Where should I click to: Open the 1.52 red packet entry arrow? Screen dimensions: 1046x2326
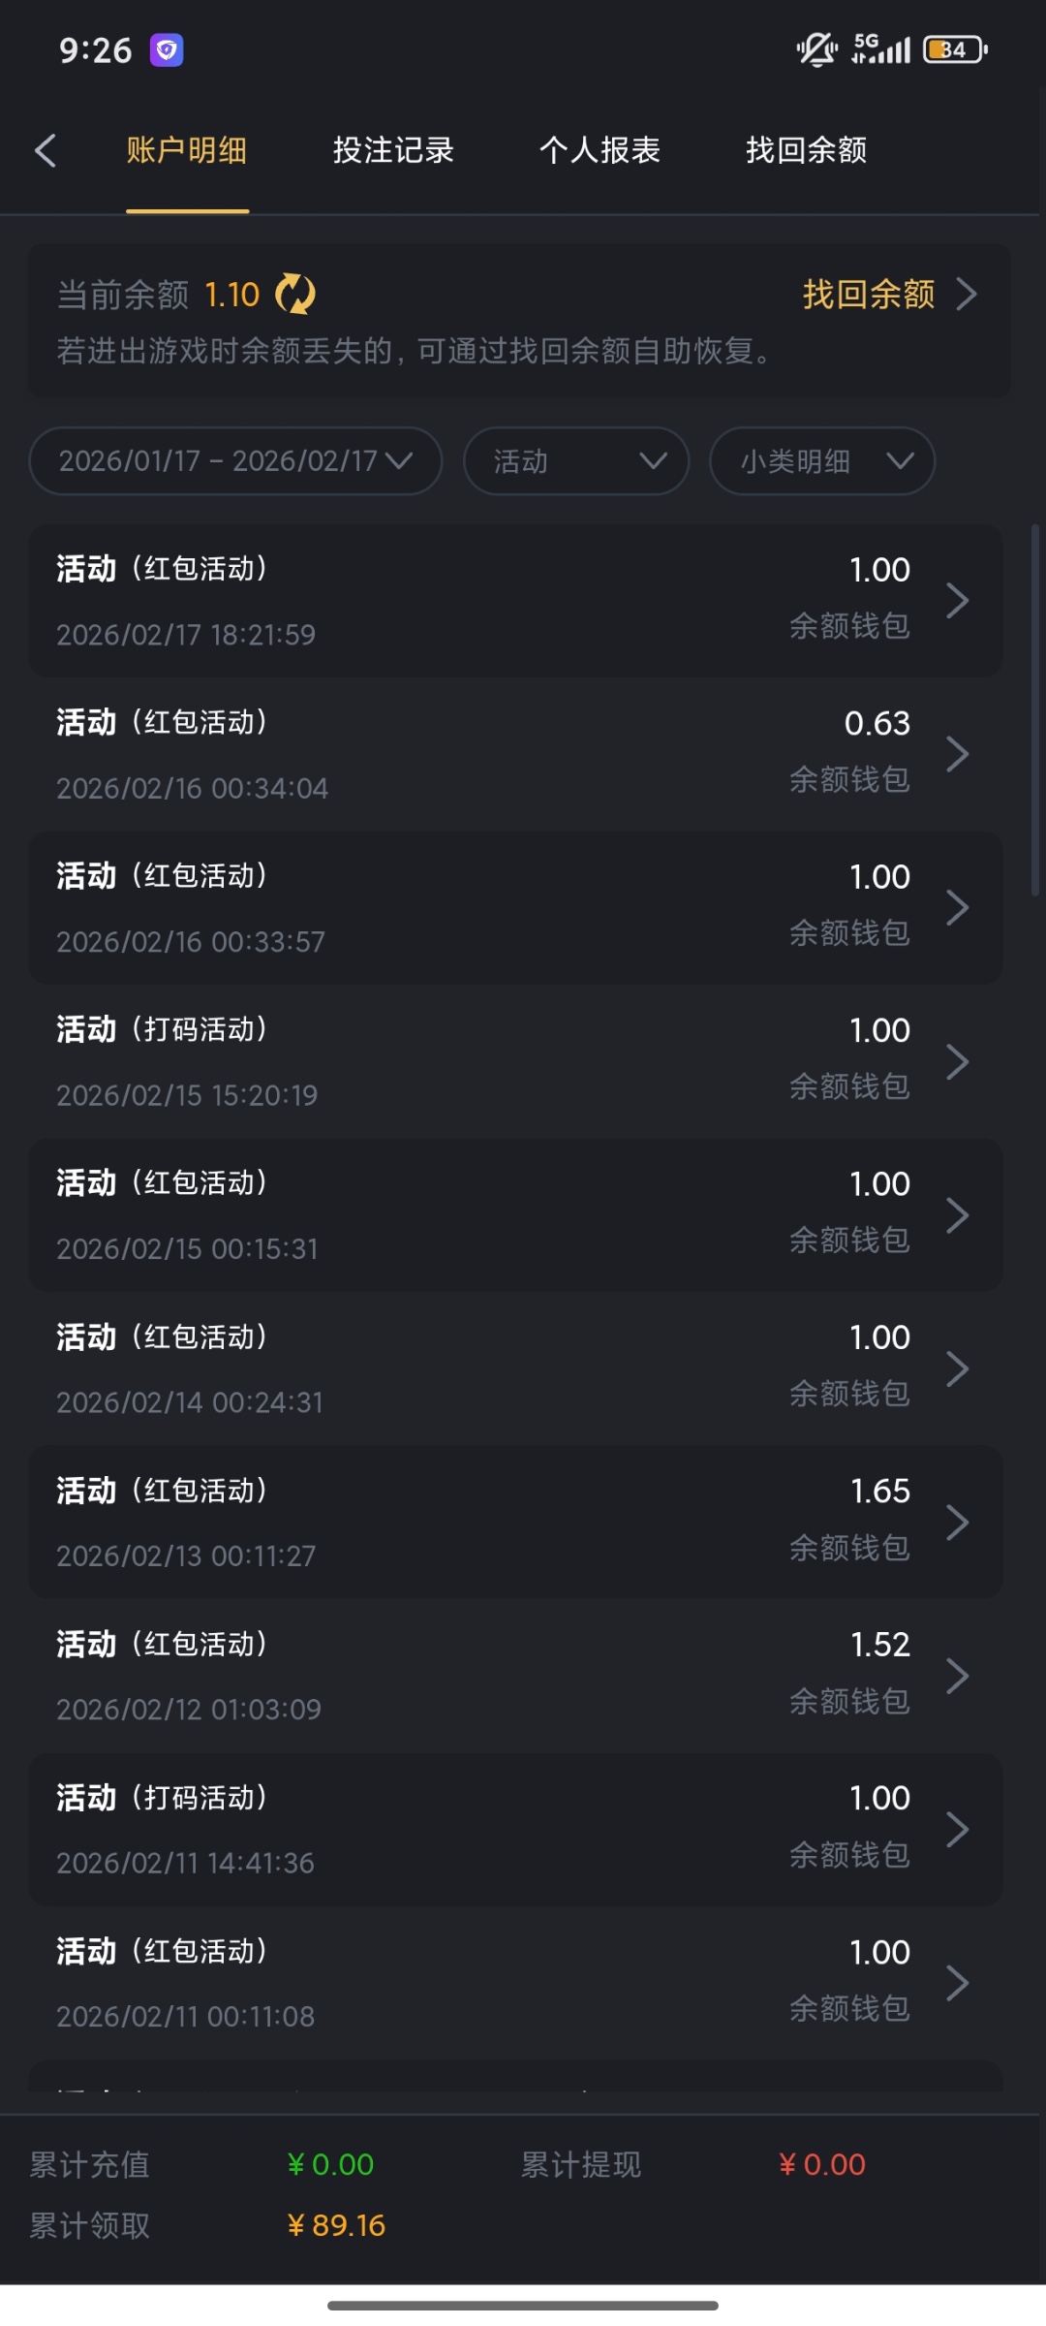957,1676
